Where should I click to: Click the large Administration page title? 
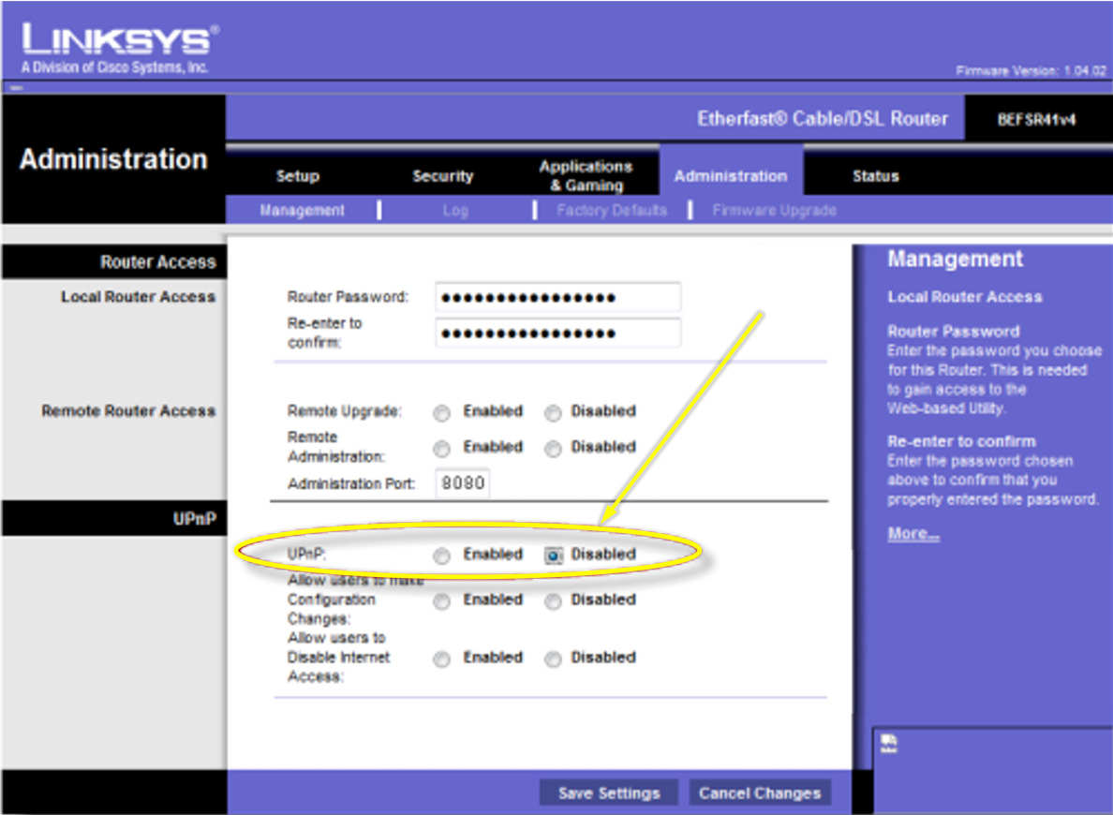tap(113, 159)
